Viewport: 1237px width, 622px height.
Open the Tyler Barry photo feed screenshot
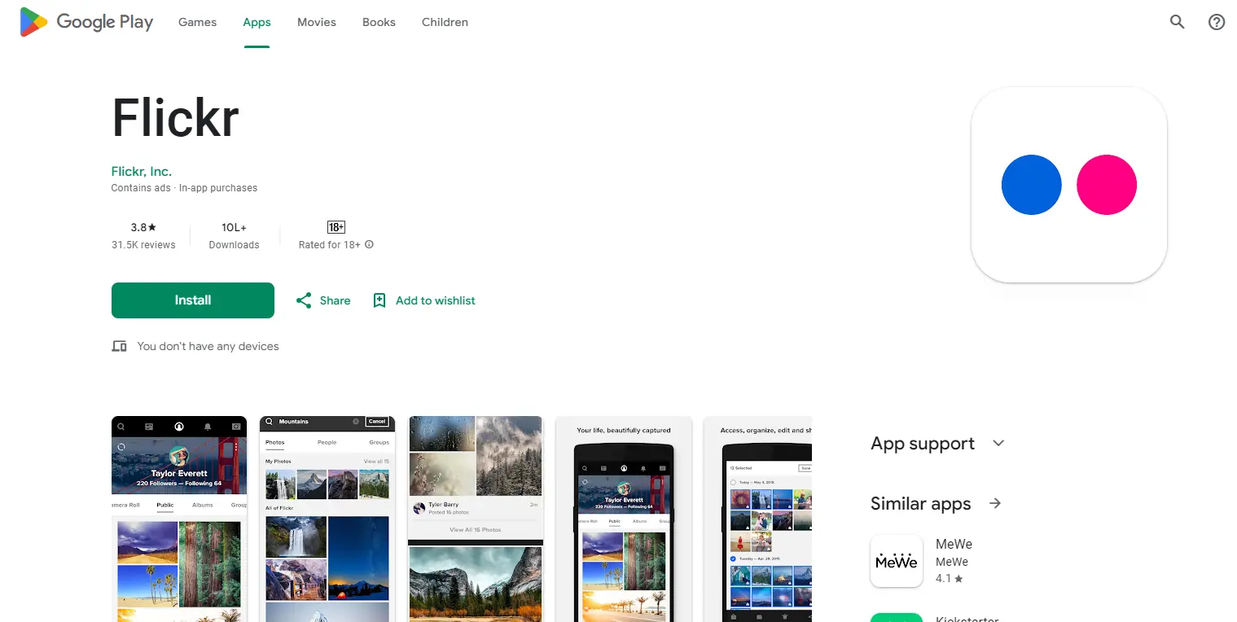click(x=476, y=519)
